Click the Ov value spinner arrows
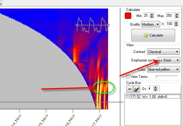 [155, 89]
